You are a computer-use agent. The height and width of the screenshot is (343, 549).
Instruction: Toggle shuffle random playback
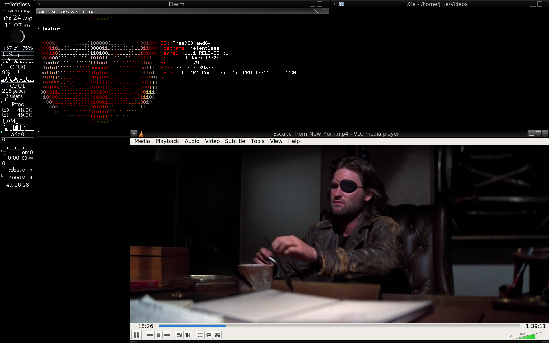(217, 335)
